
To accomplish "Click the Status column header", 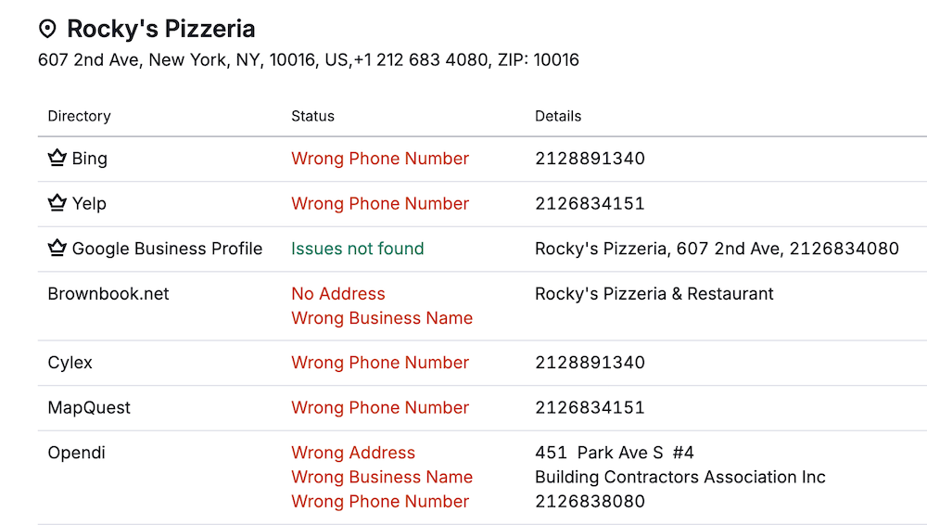I will coord(312,116).
